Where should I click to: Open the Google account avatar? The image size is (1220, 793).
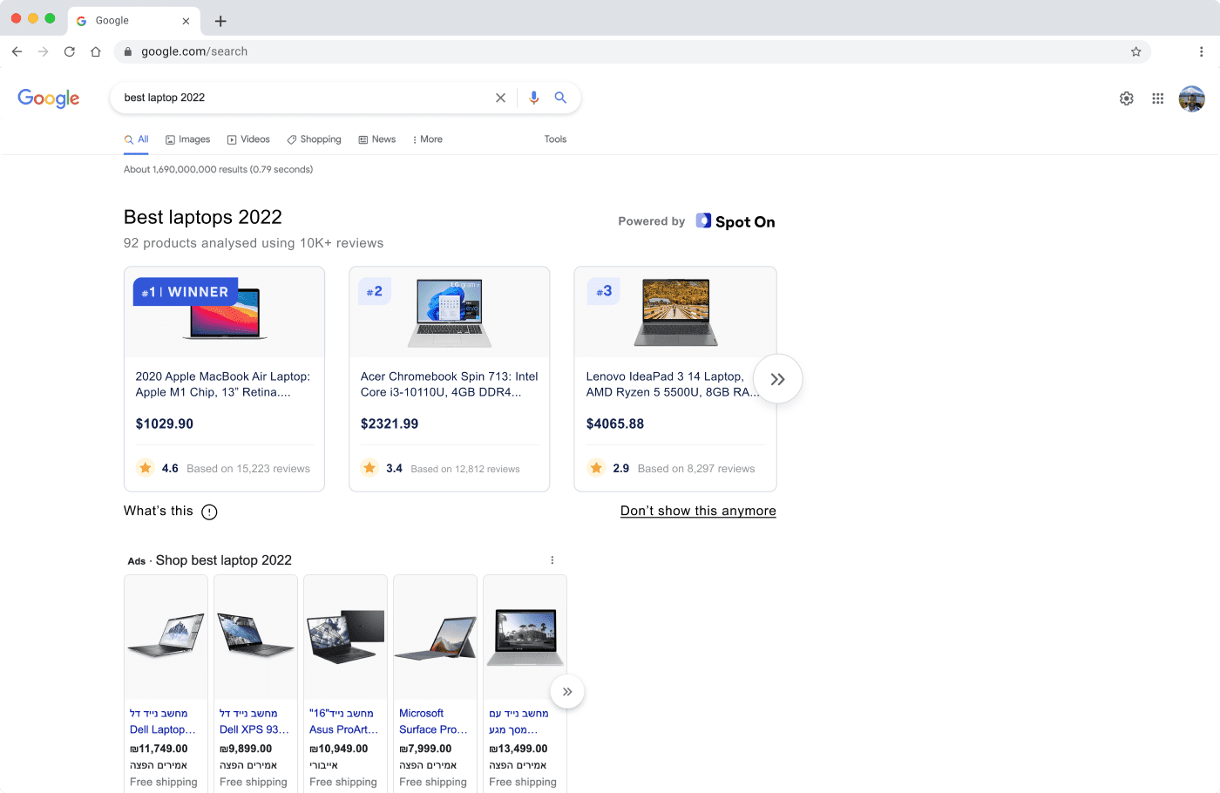tap(1191, 98)
